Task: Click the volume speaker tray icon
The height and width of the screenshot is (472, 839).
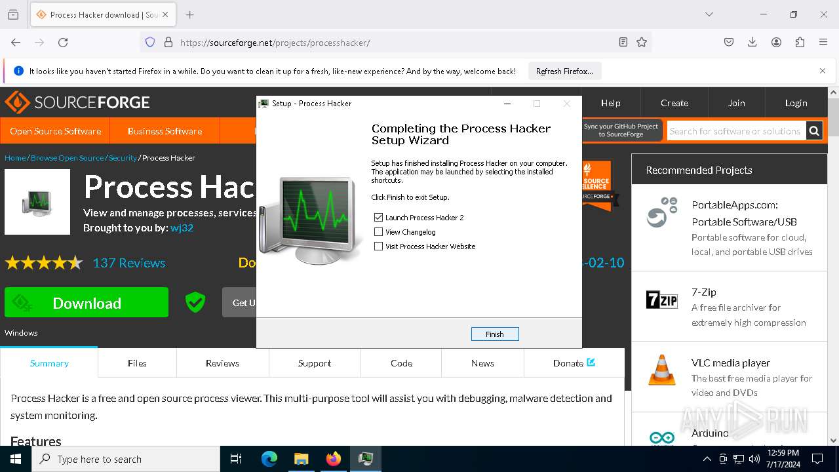Action: (754, 459)
